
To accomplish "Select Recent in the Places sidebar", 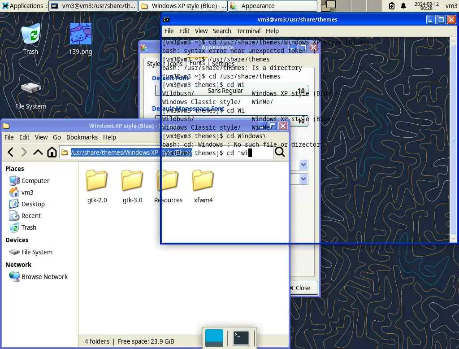I will coord(25,216).
